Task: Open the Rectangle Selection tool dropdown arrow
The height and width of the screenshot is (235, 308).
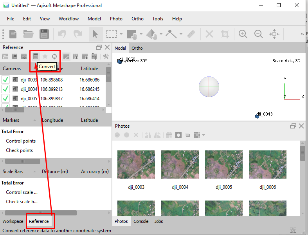Action: click(121, 34)
